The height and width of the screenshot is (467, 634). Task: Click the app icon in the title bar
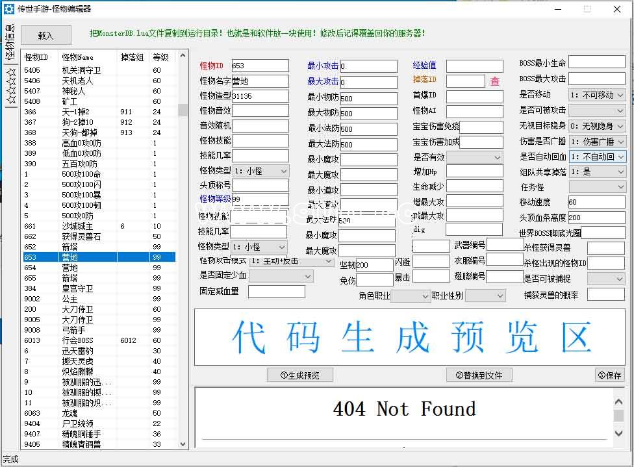pyautogui.click(x=8, y=9)
